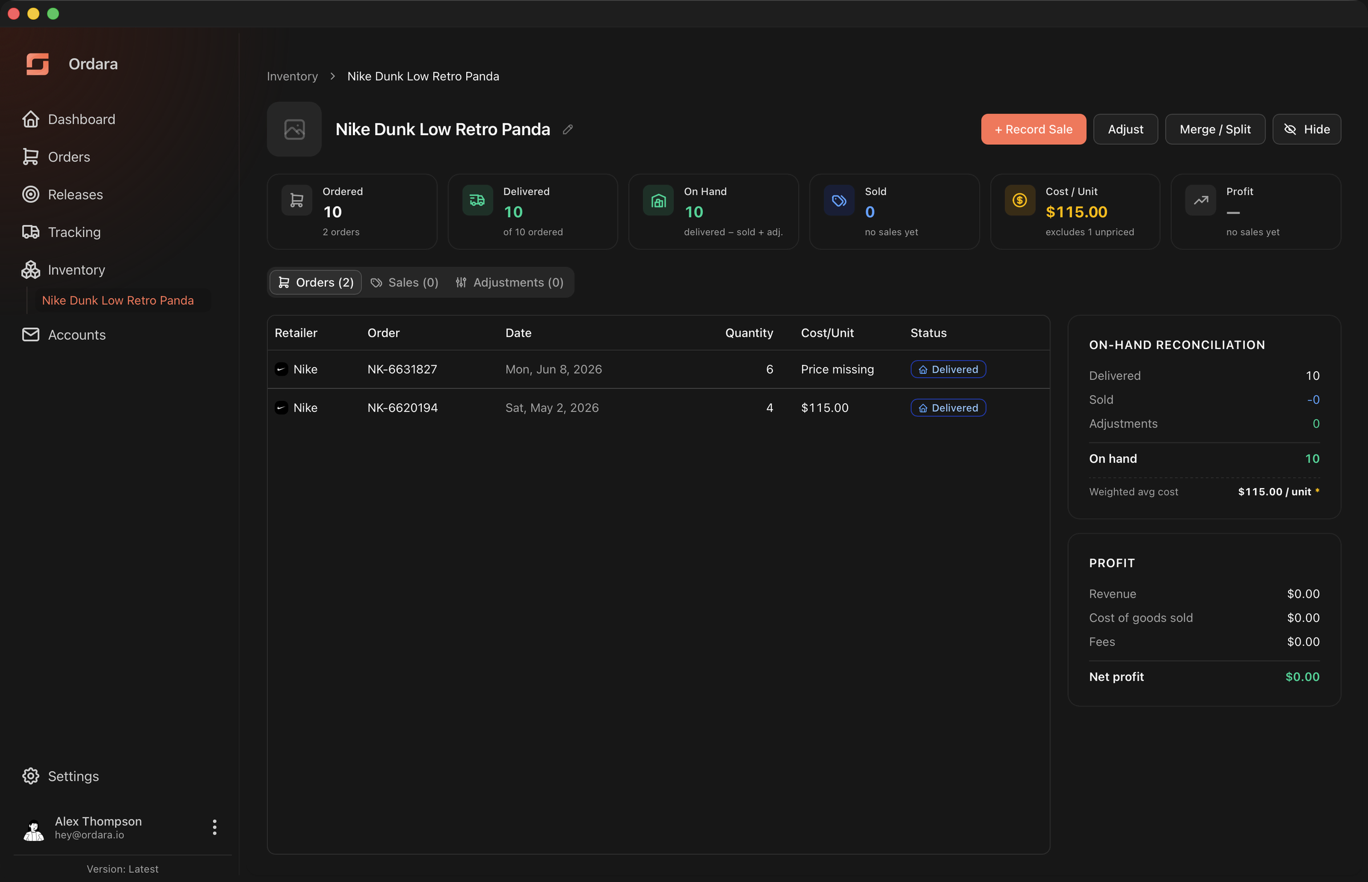
Task: Click the Settings gear icon
Action: click(31, 776)
